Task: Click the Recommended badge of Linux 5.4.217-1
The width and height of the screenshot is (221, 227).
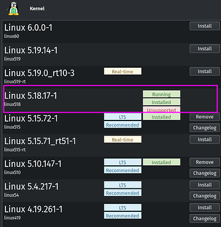Action: click(x=123, y=193)
